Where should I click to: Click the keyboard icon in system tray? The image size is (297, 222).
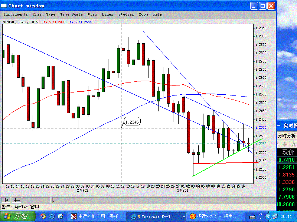point(252,217)
